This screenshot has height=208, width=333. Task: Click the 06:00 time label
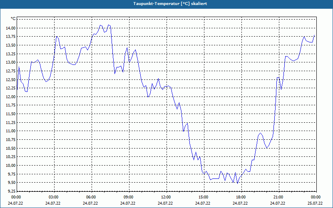(91, 197)
